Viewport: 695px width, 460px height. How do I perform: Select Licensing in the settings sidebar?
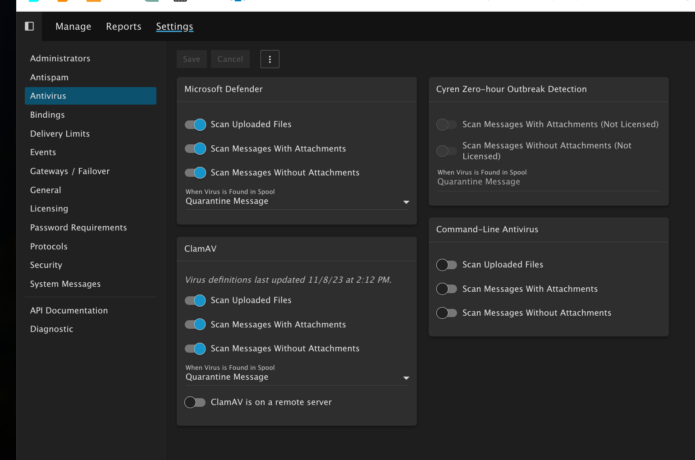click(x=49, y=209)
